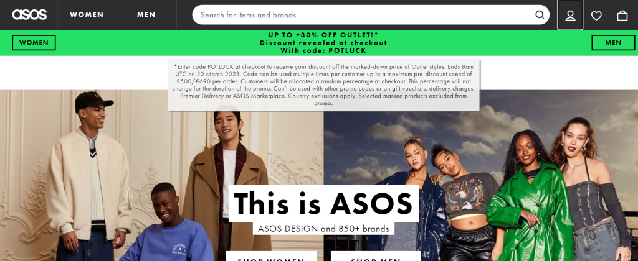Open the Saved Items heart icon
This screenshot has width=638, height=261.
point(596,16)
